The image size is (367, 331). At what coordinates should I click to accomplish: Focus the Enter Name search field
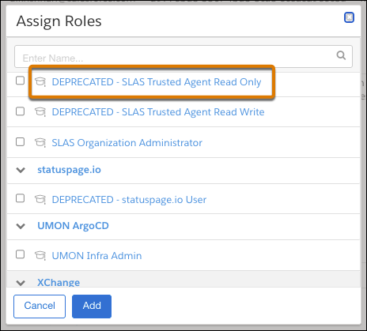point(183,57)
